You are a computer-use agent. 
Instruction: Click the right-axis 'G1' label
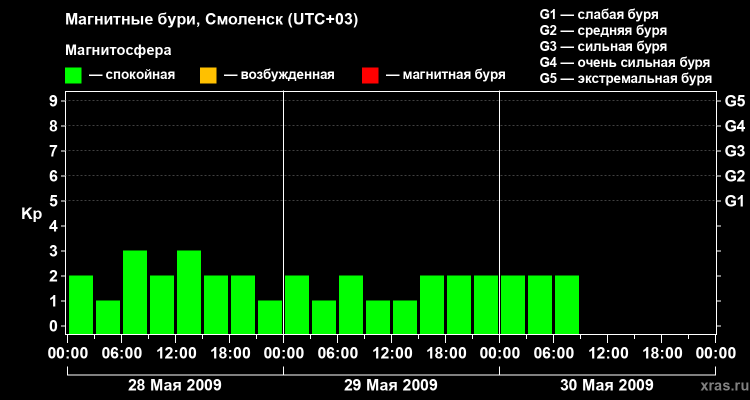(x=734, y=201)
